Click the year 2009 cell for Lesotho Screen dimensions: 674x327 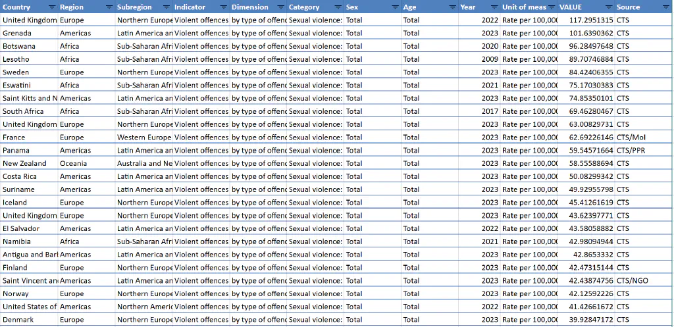pos(490,59)
